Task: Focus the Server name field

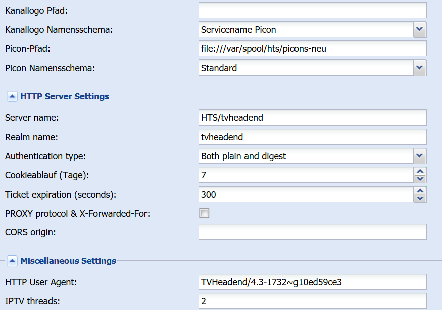Action: tap(312, 117)
